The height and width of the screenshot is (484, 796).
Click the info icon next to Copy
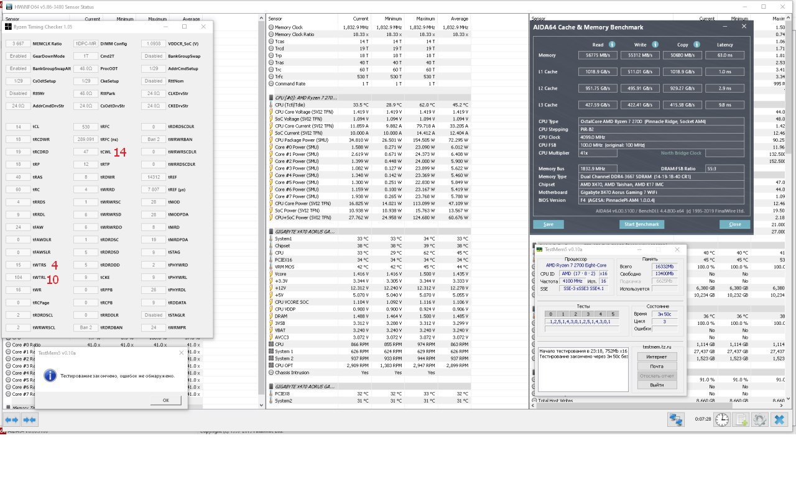696,45
